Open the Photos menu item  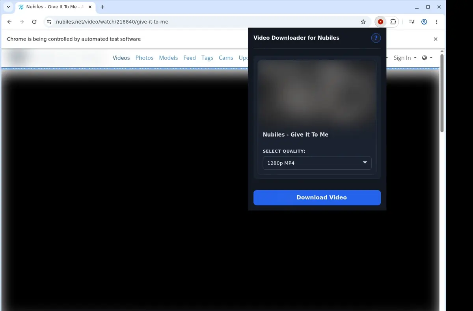(144, 58)
